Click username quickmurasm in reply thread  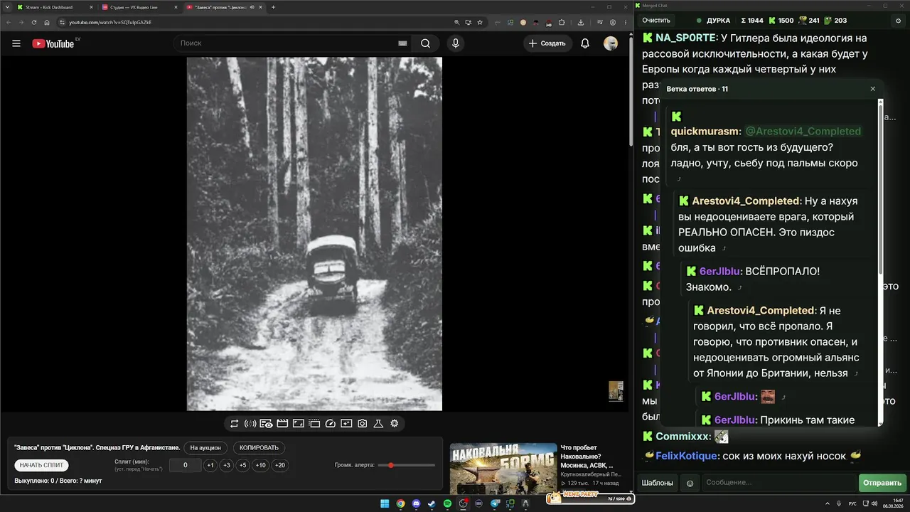tap(704, 132)
